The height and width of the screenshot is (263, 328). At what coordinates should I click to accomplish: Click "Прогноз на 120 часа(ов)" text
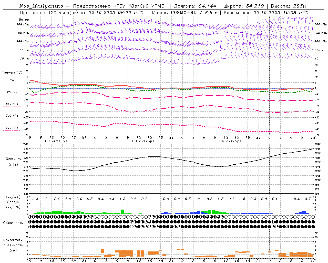click(49, 13)
